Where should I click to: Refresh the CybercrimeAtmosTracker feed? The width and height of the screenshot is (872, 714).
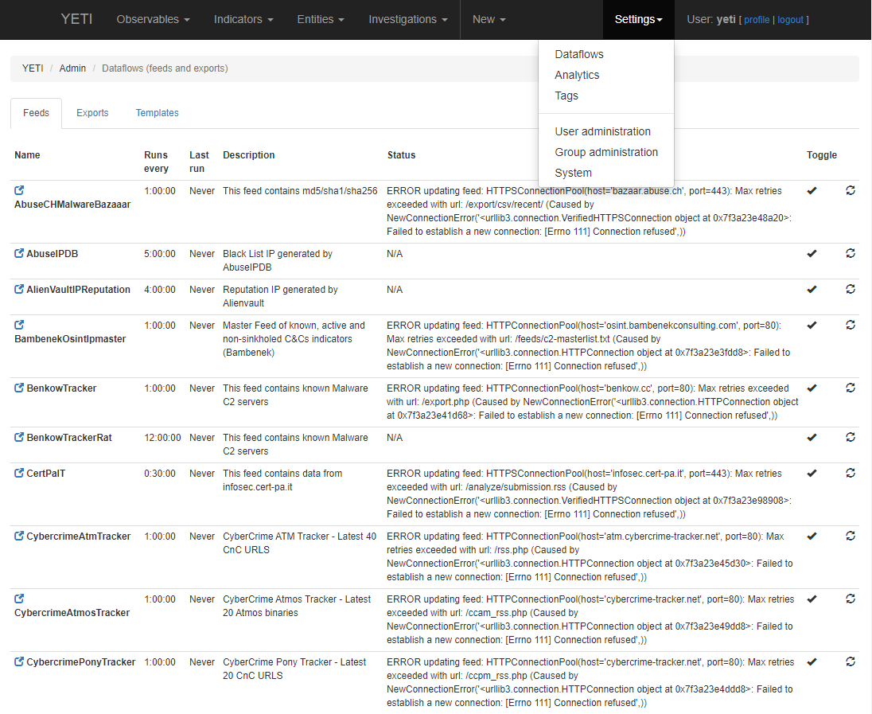click(x=851, y=599)
